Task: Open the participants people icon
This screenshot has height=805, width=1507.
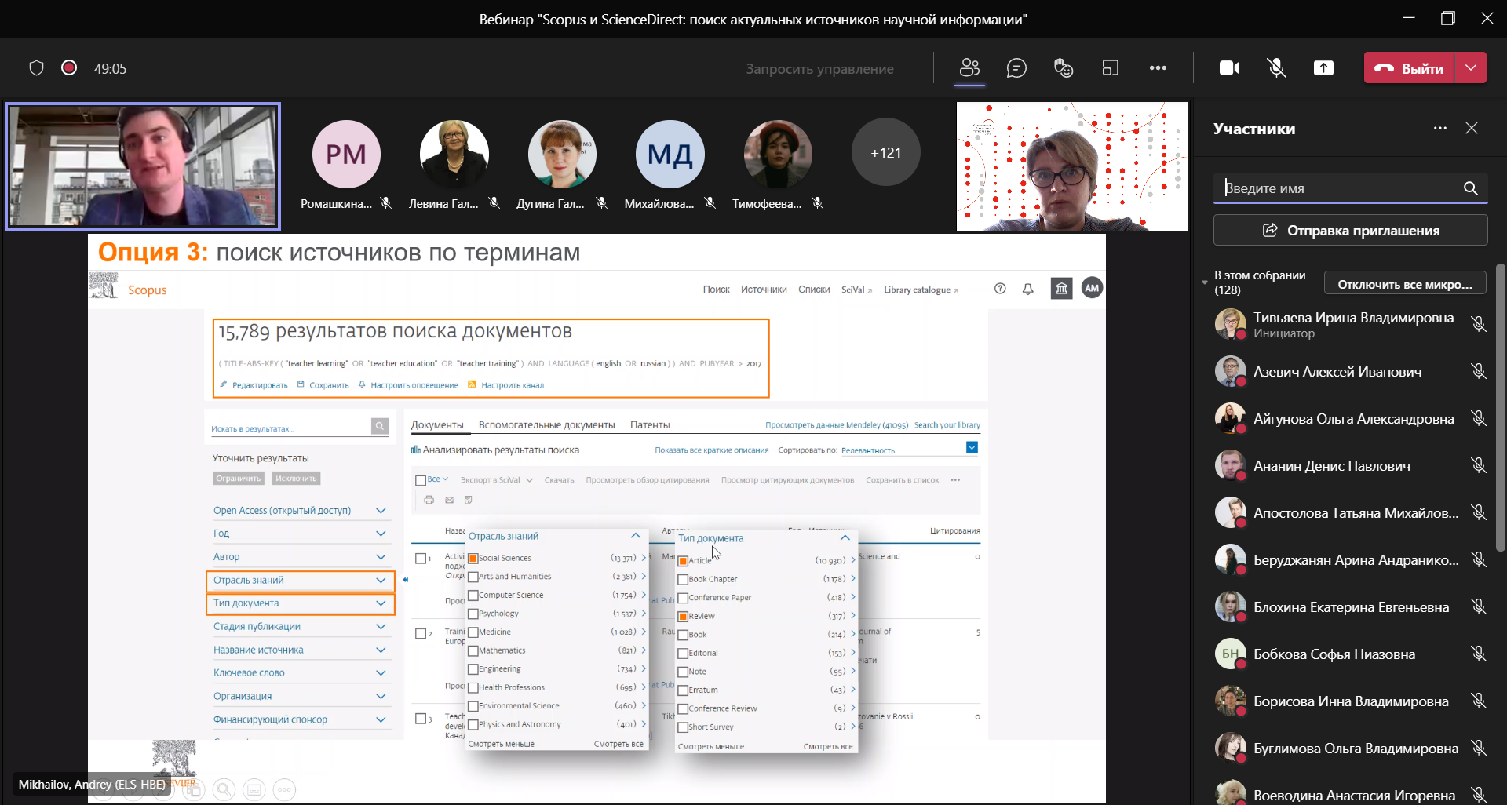Action: 969,68
